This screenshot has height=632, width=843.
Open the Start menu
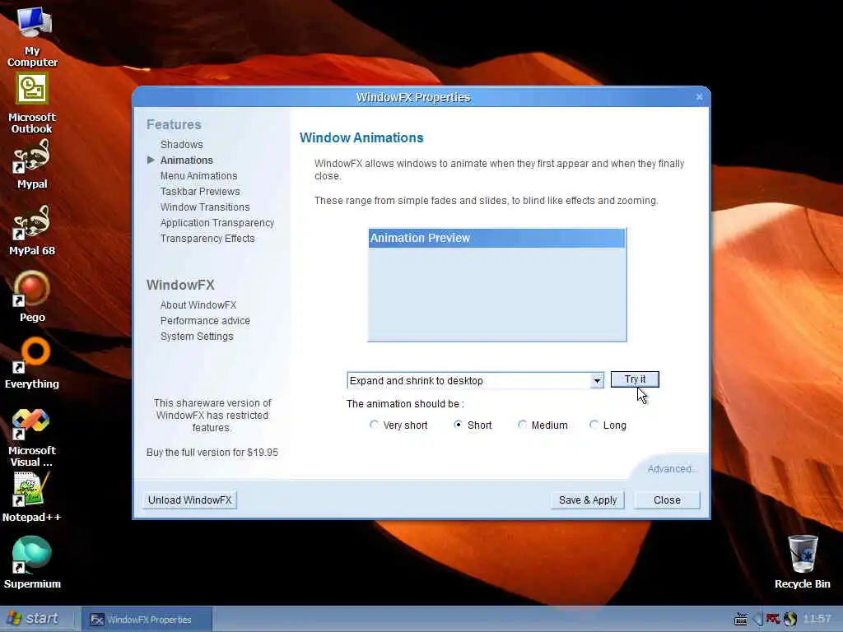(33, 619)
